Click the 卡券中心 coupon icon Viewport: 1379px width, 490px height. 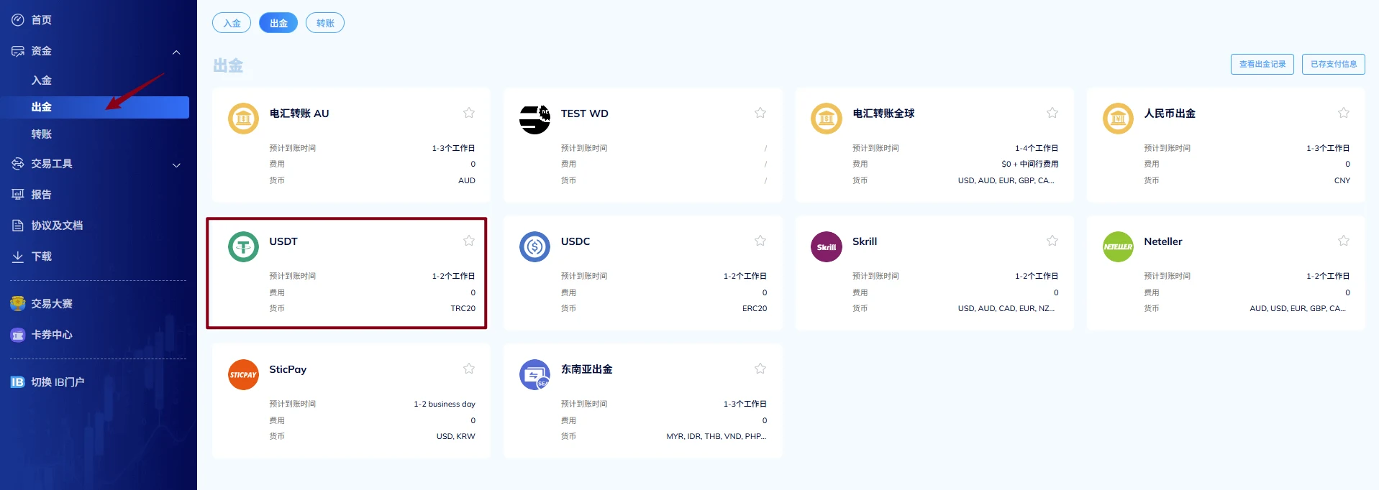pos(18,335)
